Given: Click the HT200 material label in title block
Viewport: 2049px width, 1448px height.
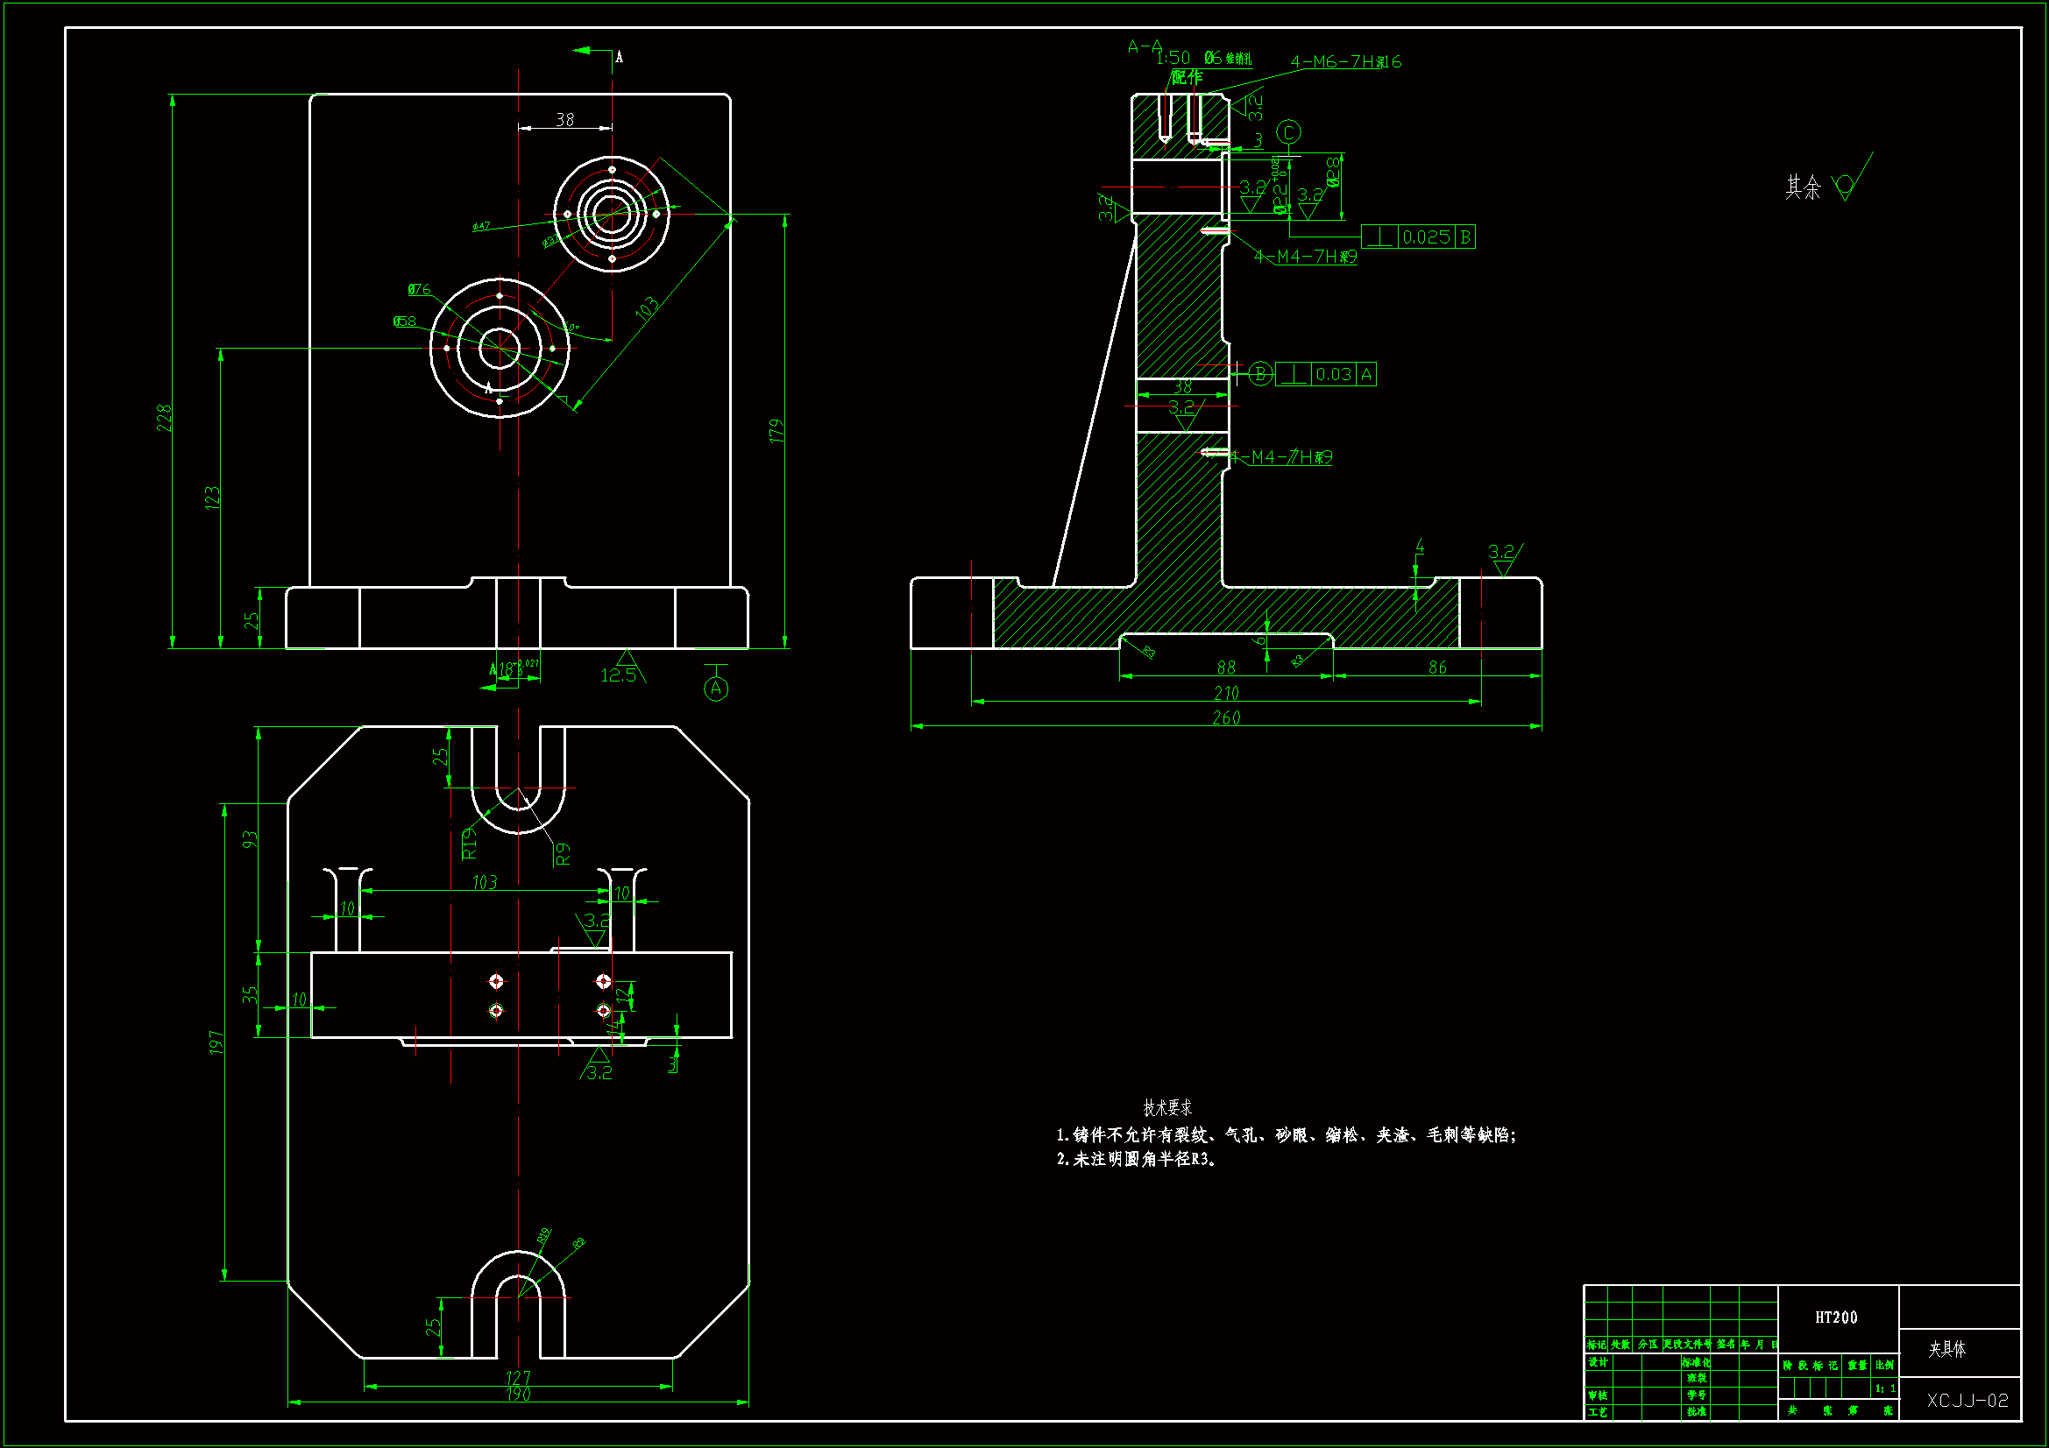Looking at the screenshot, I should 1836,1317.
